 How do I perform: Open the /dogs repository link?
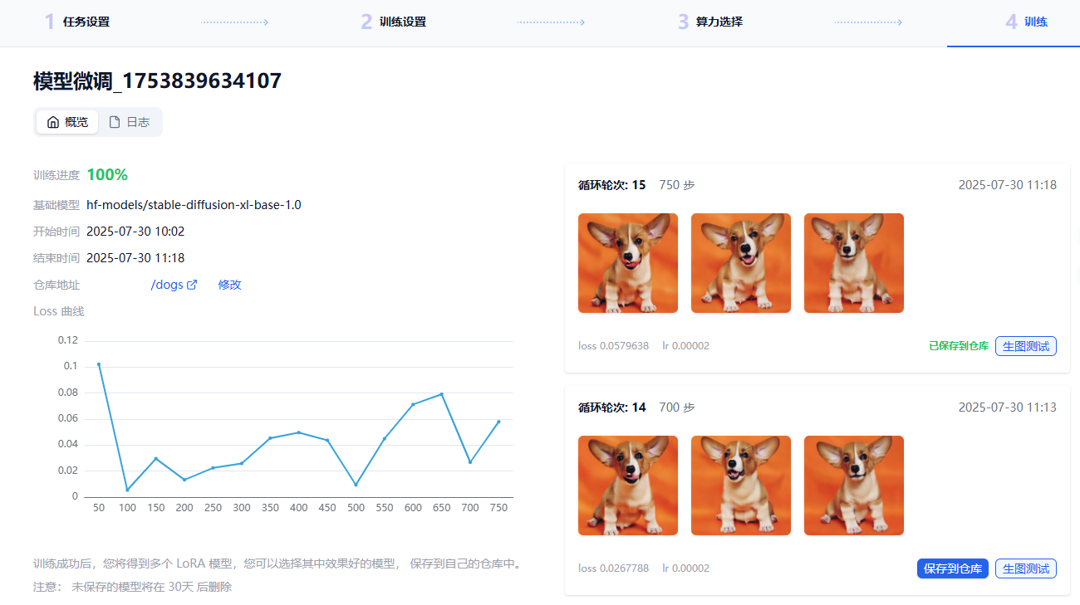click(167, 285)
